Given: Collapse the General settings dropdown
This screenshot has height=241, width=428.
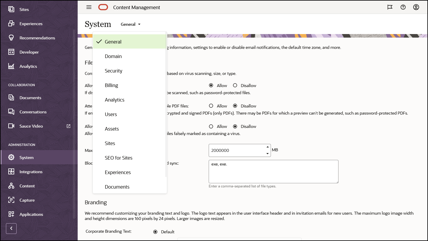Looking at the screenshot, I should coord(131,24).
